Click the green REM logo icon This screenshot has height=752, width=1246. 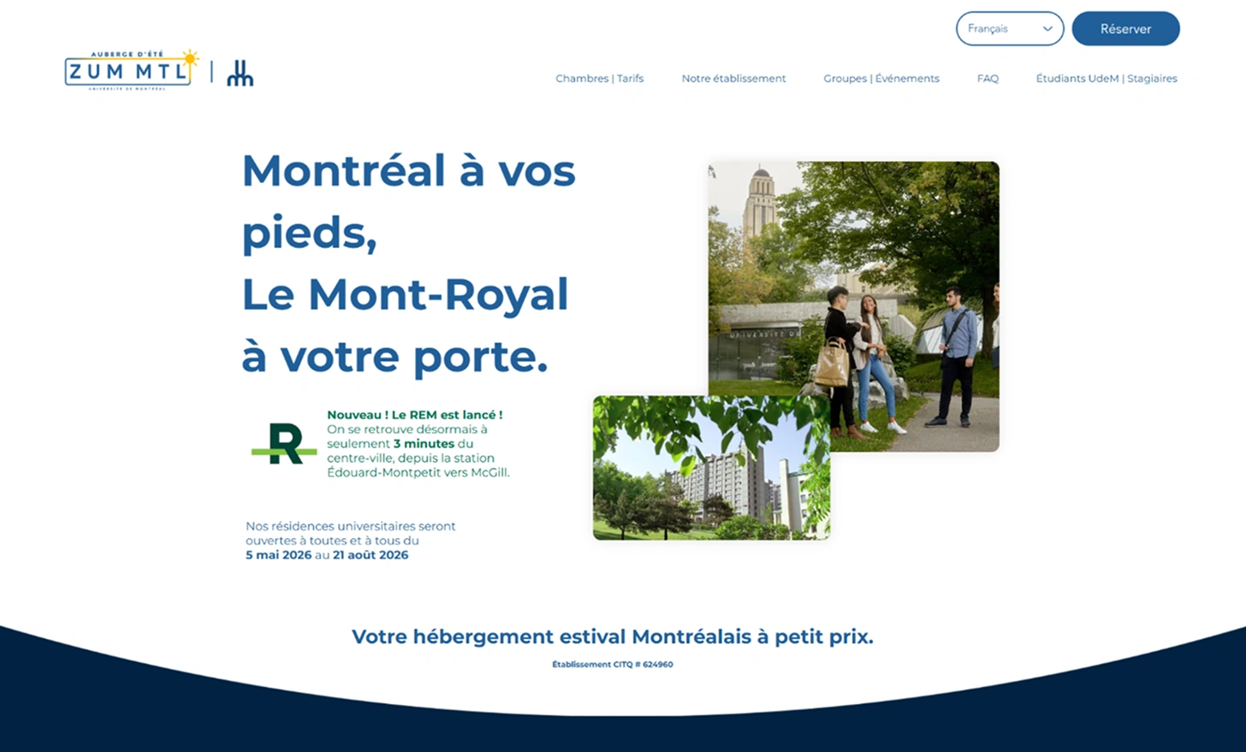[284, 443]
